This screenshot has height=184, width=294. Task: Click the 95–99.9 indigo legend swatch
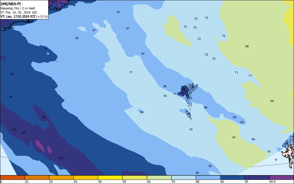pyautogui.click(x=257, y=178)
